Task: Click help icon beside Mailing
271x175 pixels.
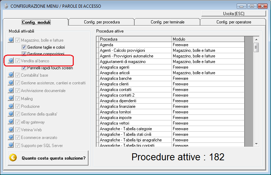Action: [11, 98]
